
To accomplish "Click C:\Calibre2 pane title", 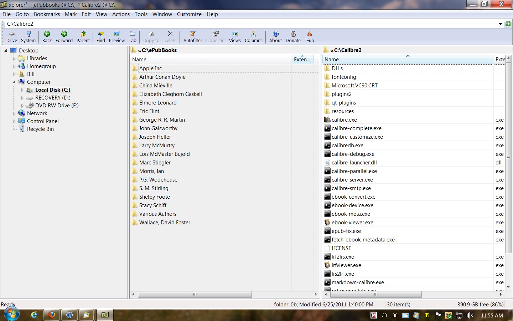I will click(x=348, y=50).
